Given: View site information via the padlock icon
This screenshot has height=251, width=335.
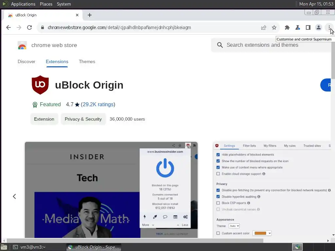Looking at the screenshot, I should [43, 27].
